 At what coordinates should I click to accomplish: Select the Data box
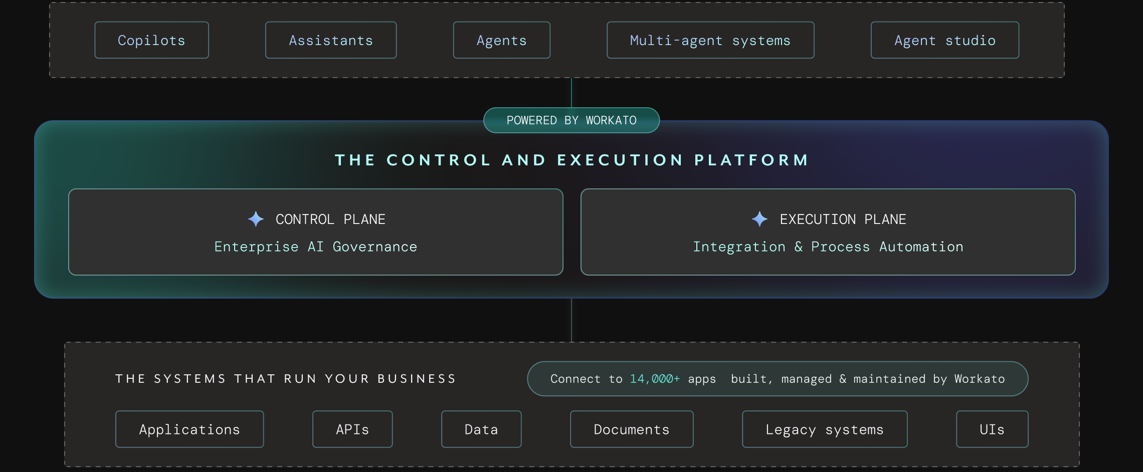481,429
